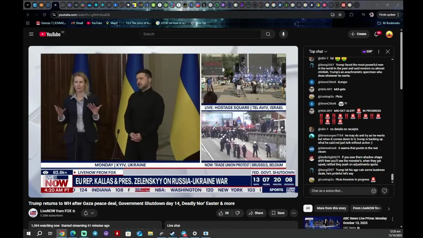The image size is (423, 238).
Task: Like the video with thumbs-up
Action: click(224, 213)
